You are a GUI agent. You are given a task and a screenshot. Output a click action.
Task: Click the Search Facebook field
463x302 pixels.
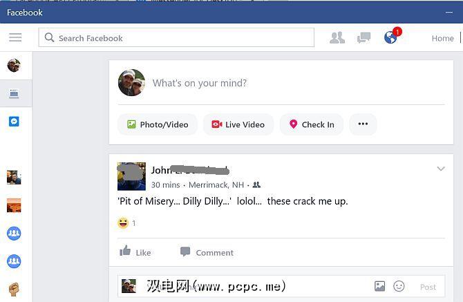coord(176,37)
